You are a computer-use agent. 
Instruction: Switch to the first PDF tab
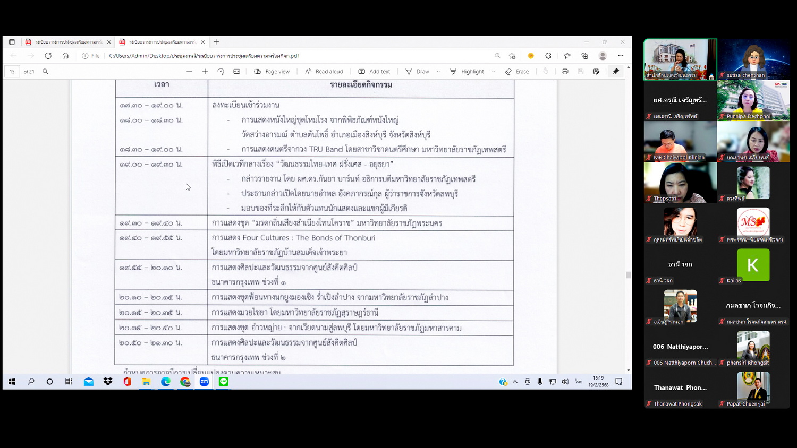pyautogui.click(x=68, y=42)
